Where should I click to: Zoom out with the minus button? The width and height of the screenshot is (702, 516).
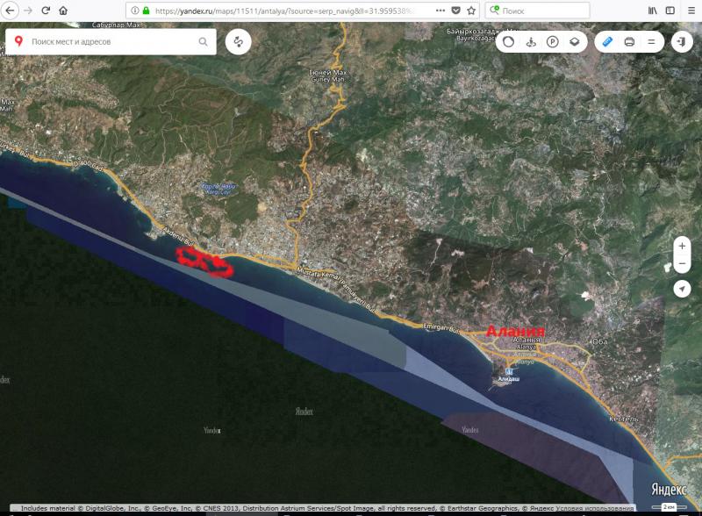(682, 264)
